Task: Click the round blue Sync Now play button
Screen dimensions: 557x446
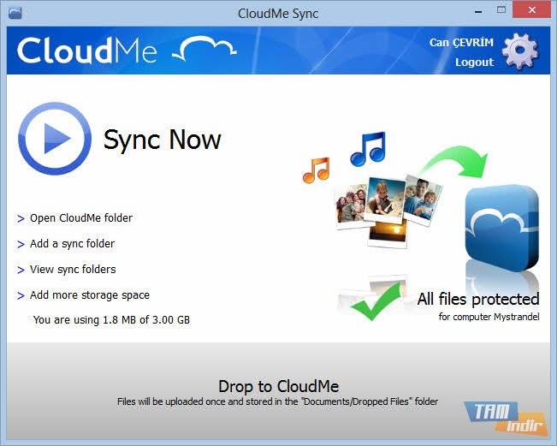Action: coord(54,139)
